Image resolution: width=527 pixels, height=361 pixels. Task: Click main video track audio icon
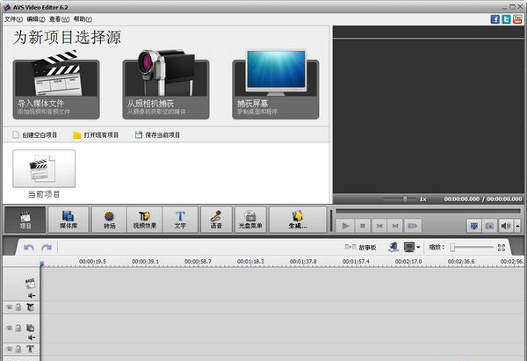click(32, 295)
